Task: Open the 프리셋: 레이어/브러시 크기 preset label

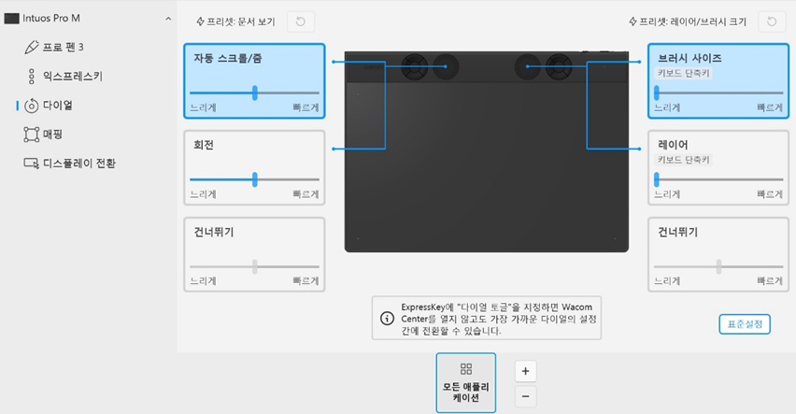Action: pos(692,21)
